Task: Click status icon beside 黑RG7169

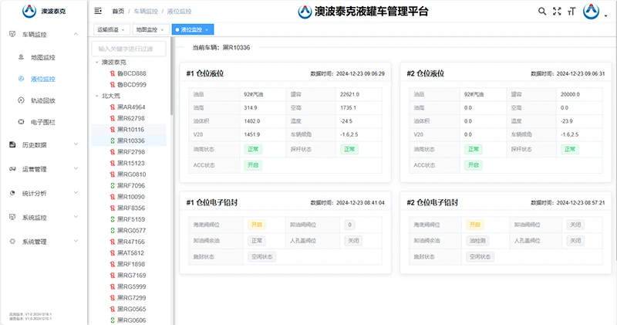Action: click(113, 276)
